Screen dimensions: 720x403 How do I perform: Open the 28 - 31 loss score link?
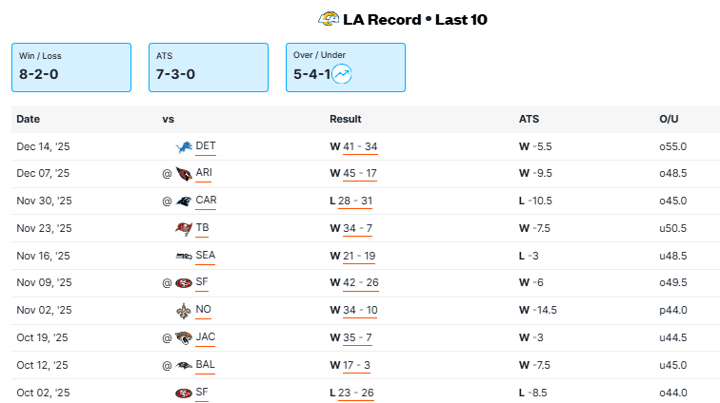pos(357,201)
